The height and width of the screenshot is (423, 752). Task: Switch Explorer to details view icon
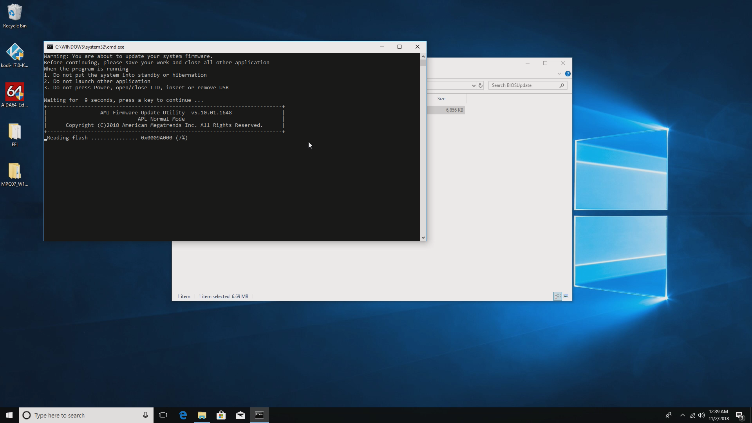558,296
